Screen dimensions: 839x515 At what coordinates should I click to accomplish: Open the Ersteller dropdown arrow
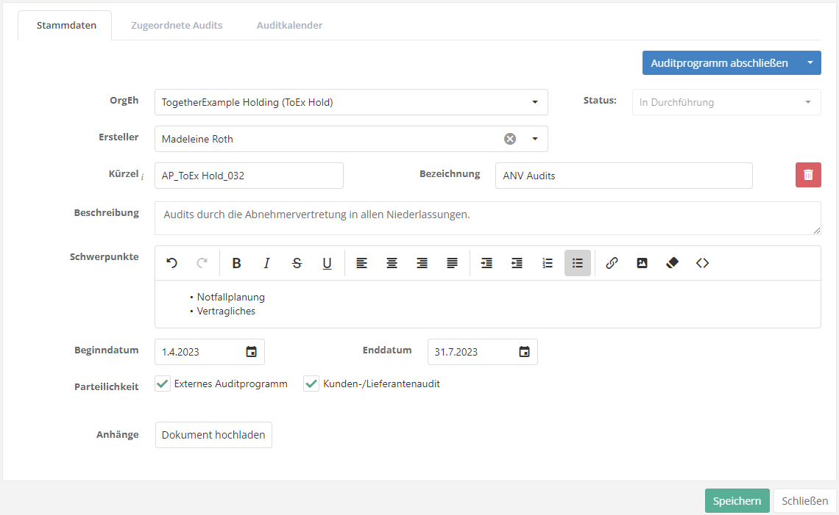pos(535,139)
